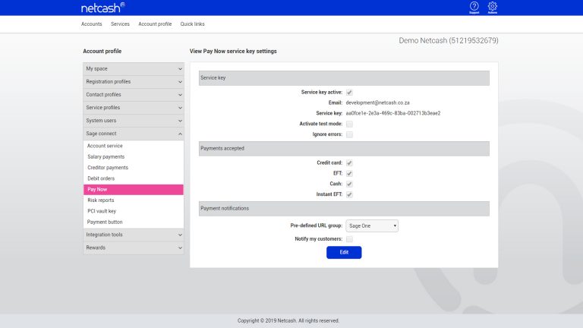The width and height of the screenshot is (583, 328).
Task: Click the Service key section header
Action: [x=344, y=78]
